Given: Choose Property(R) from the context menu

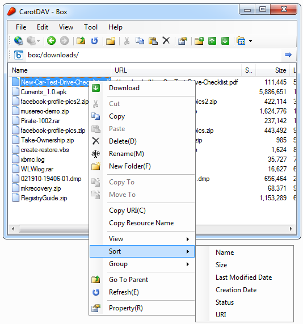Looking at the screenshot, I should [142, 308].
